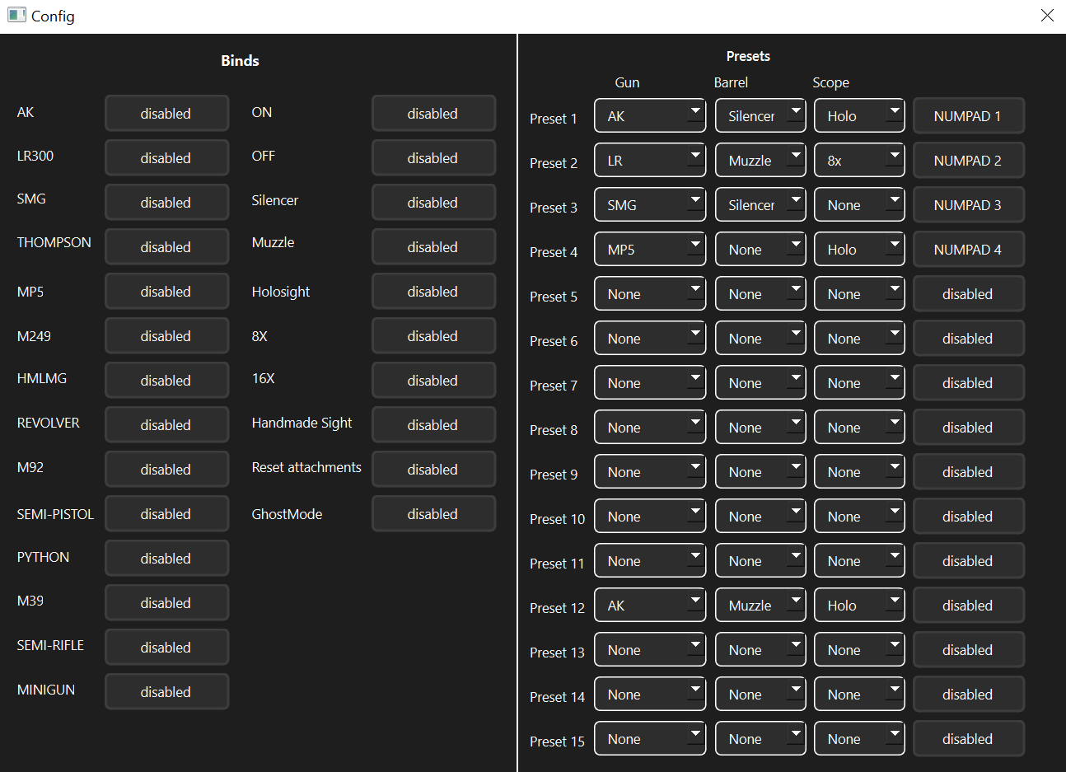Open Preset 2 Scope dropdown showing 8x
Screen dimensions: 1066x772
click(859, 160)
